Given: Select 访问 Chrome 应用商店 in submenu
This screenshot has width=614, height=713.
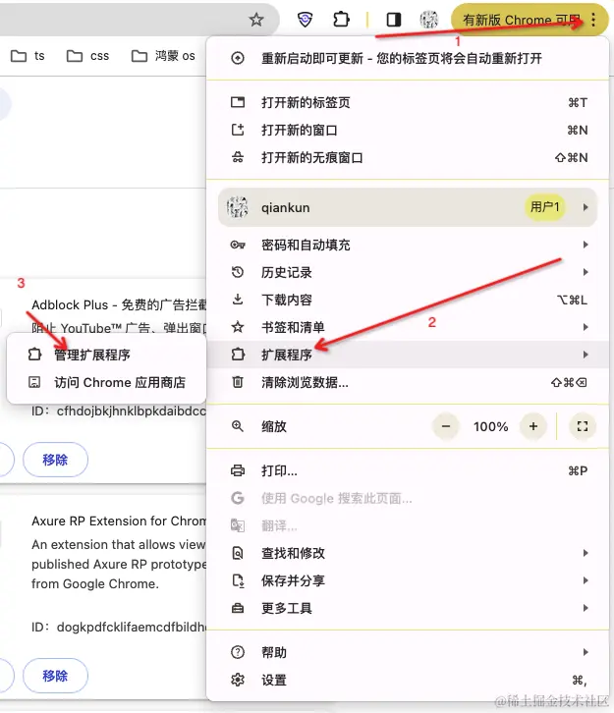Looking at the screenshot, I should 106,382.
